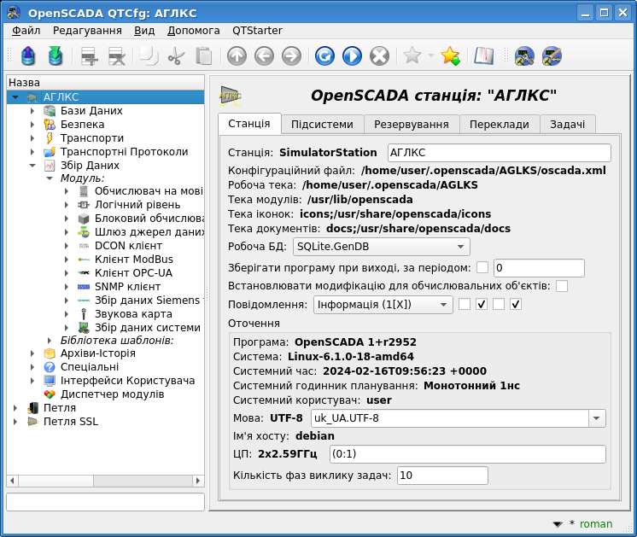637x537 pixels.
Task: Enable set modification for calculated objects checkbox
Action: coord(562,286)
